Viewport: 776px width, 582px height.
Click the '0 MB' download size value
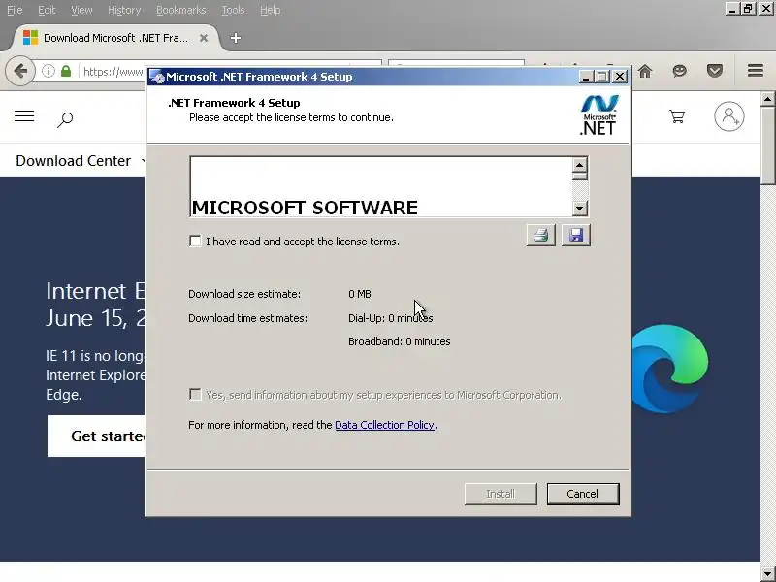360,294
